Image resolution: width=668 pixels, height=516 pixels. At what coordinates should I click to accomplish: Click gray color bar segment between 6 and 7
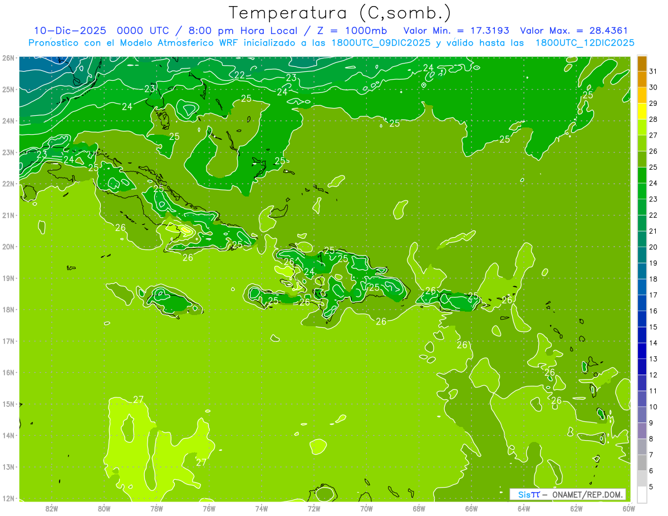point(642,463)
